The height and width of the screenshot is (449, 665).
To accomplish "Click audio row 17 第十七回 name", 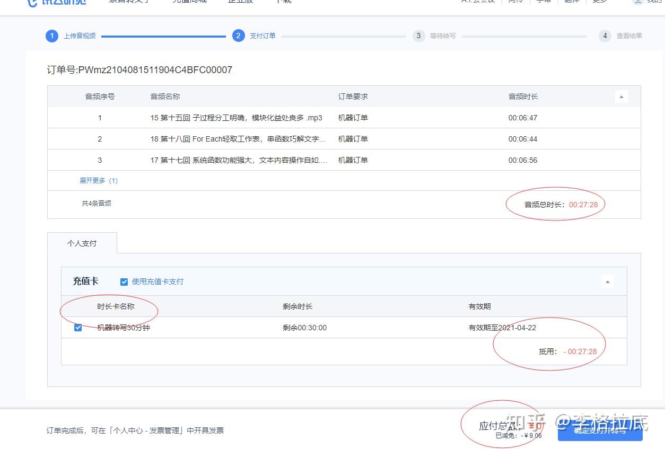I will pyautogui.click(x=239, y=160).
